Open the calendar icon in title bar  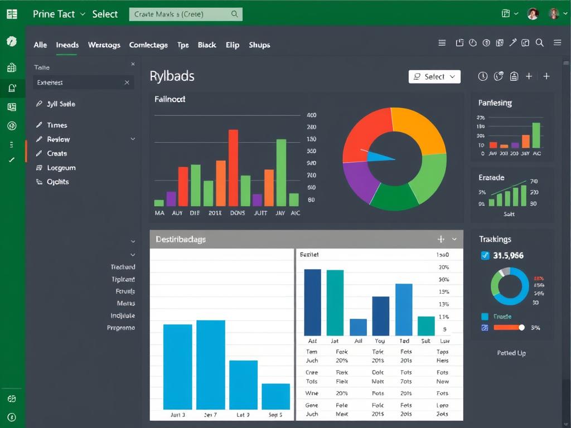[505, 13]
